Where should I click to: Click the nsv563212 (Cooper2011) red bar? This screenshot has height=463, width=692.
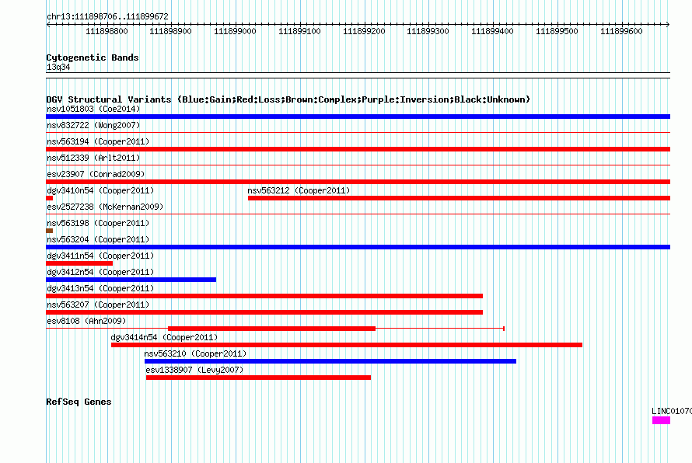pos(459,198)
